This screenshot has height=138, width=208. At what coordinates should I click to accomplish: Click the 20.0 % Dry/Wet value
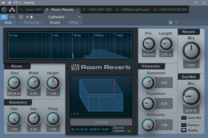pos(191,110)
